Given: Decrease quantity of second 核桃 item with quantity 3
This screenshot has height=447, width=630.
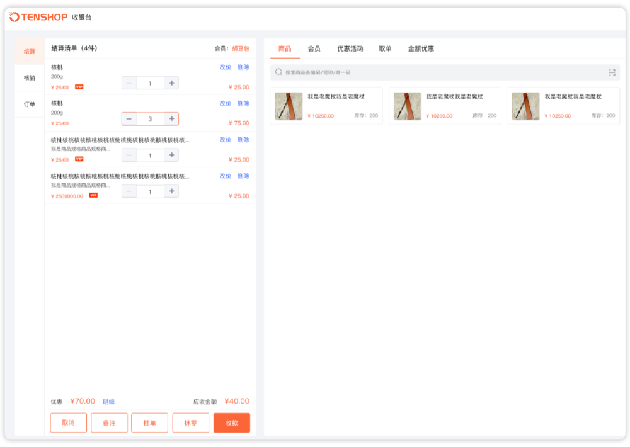Looking at the screenshot, I should (x=129, y=119).
